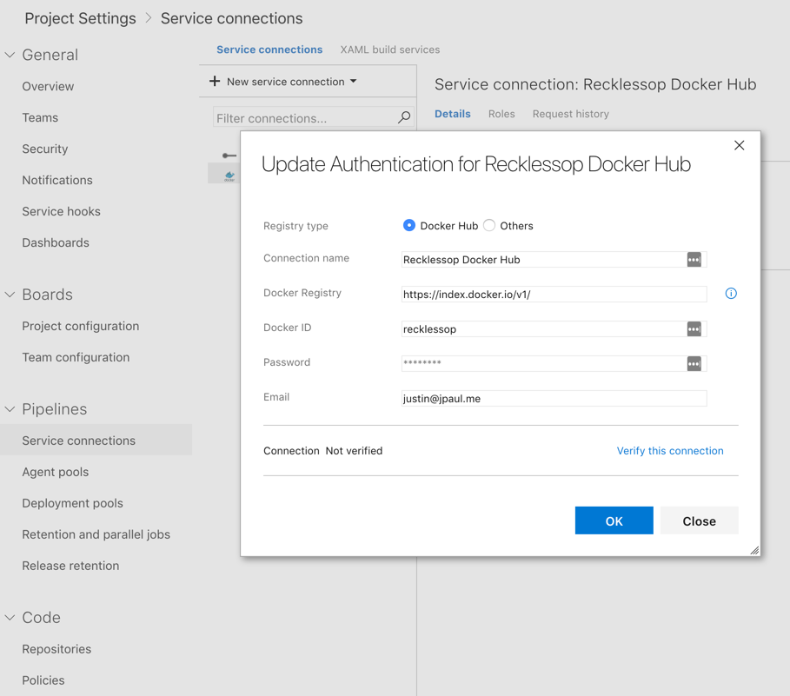Open Policies under Code
The width and height of the screenshot is (790, 696).
pyautogui.click(x=43, y=680)
